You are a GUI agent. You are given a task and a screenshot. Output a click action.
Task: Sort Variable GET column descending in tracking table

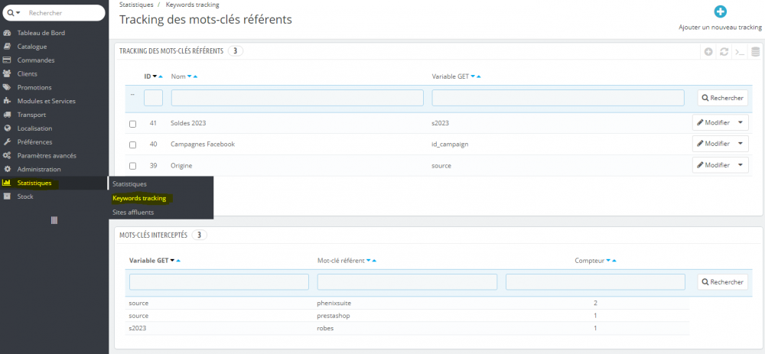tap(472, 77)
